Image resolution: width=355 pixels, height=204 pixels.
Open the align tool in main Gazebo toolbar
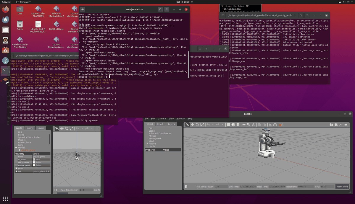coord(270,125)
